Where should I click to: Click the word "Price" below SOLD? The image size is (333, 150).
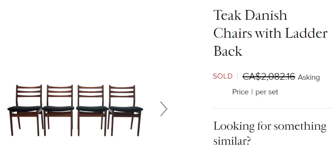tap(240, 92)
